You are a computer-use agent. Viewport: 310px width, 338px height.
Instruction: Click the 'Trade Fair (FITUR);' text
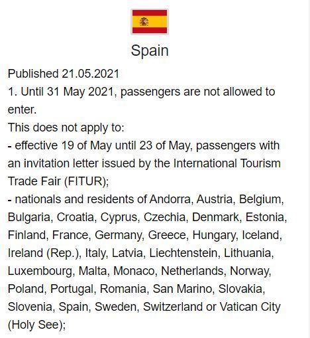click(x=58, y=181)
